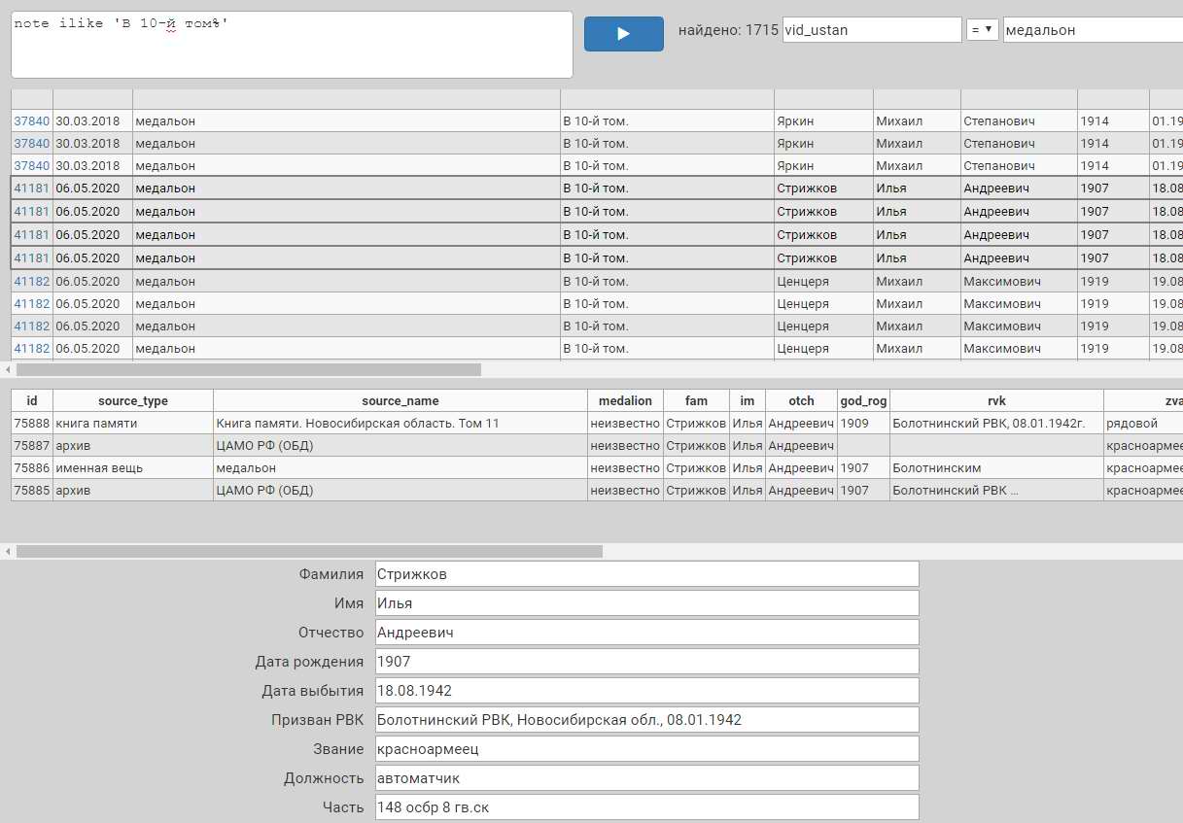The image size is (1183, 823).
Task: Click the Должность field with автоматчик
Action: 646,778
